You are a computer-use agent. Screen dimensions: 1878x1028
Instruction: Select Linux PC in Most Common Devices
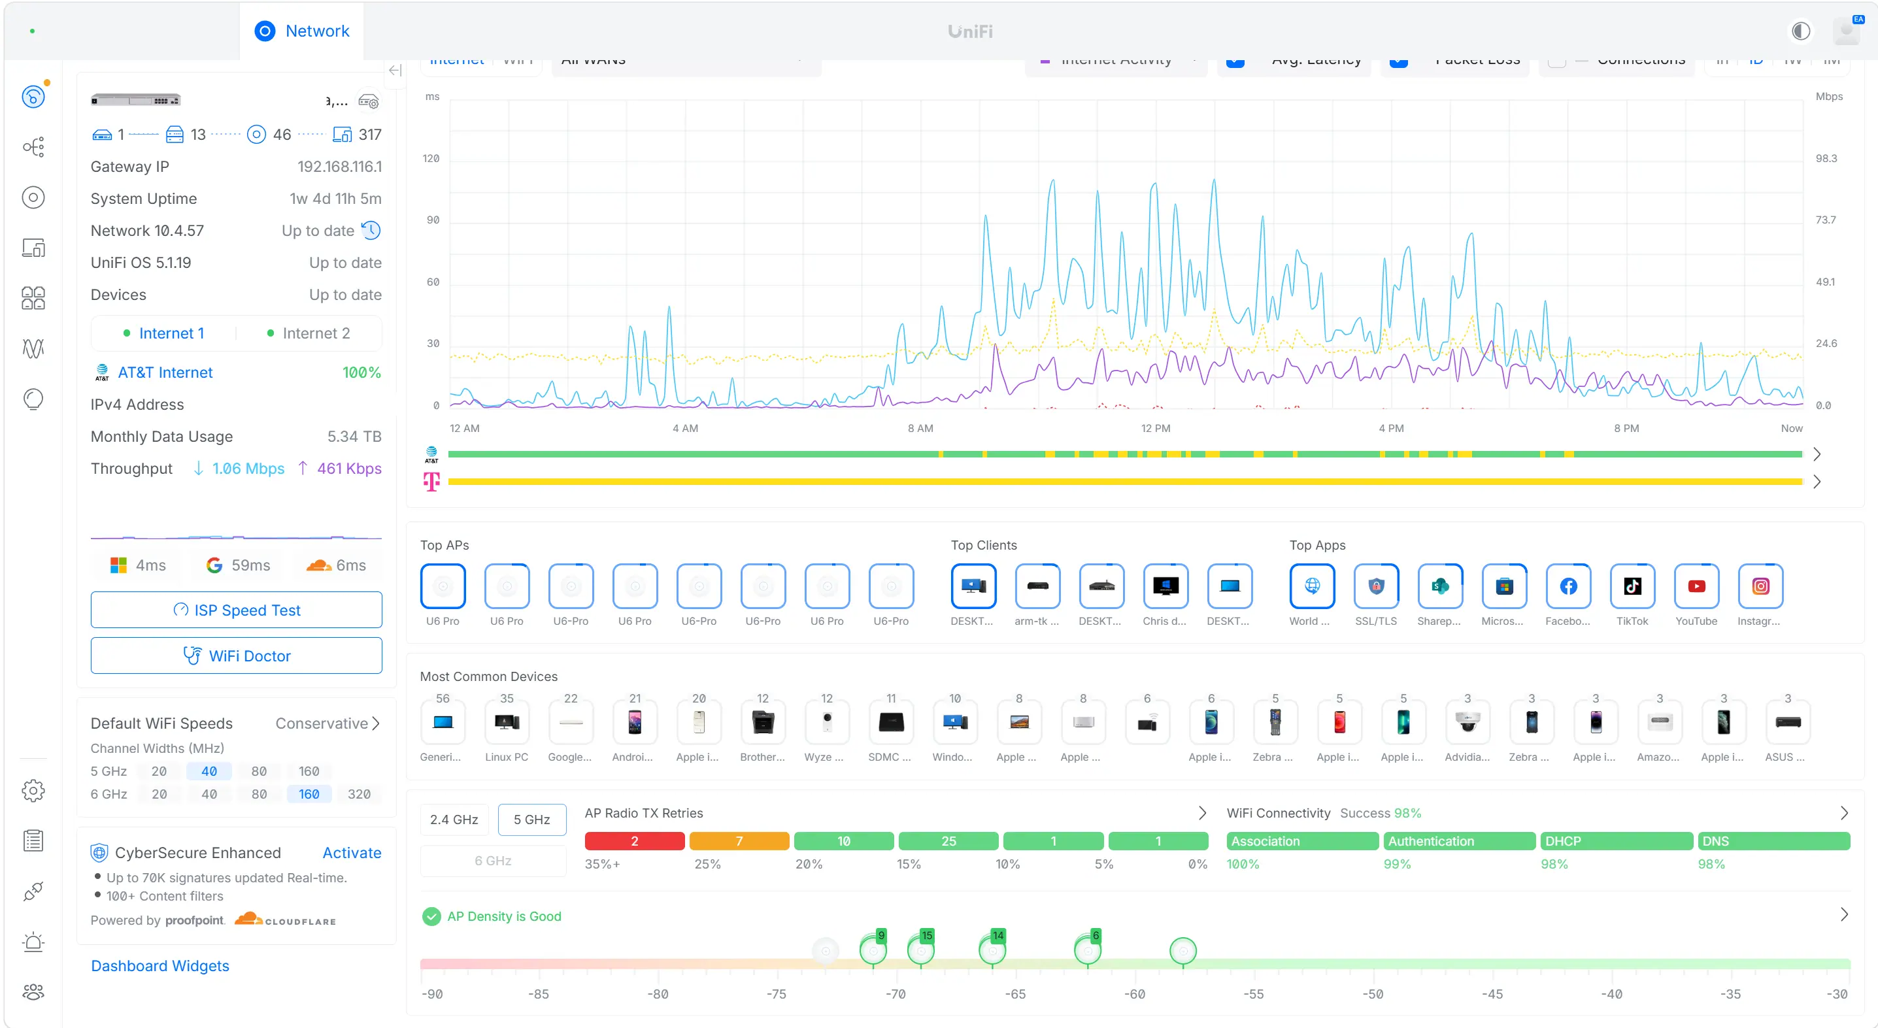(x=507, y=723)
